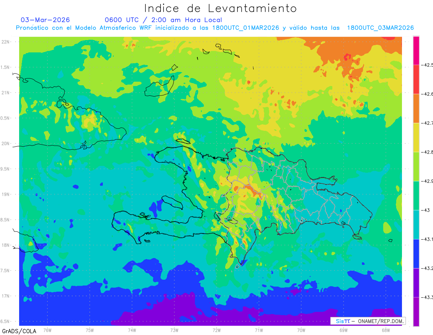
Task: Select the "0.5N" latitude label
Action: click(x=5, y=118)
